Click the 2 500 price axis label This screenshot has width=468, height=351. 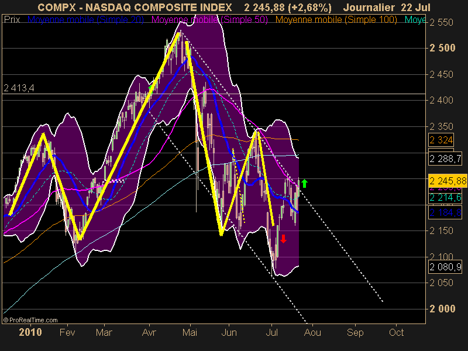click(442, 48)
